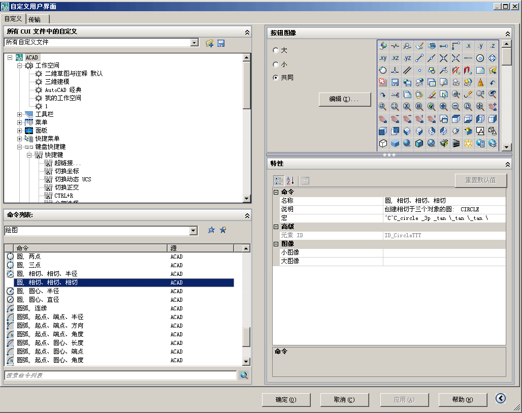Expand the 菜单 tree node
Viewport: 522px width, 413px height.
point(19,122)
